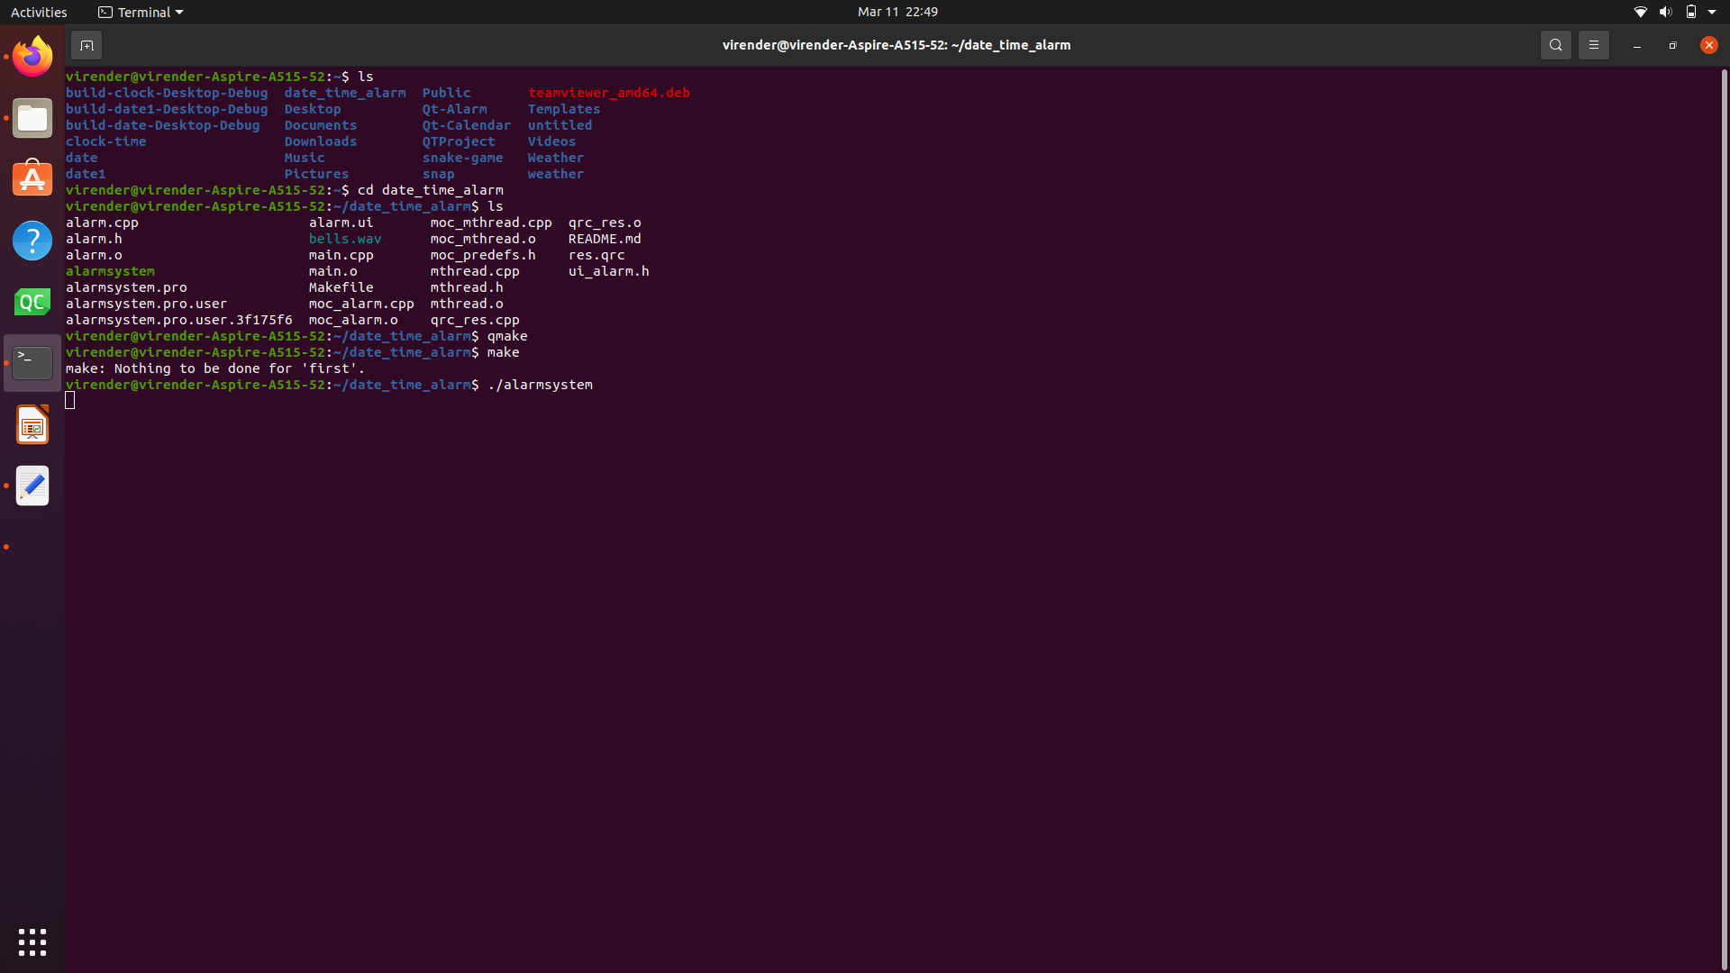This screenshot has width=1730, height=973.
Task: Open the Files manager from the dock
Action: 32,117
